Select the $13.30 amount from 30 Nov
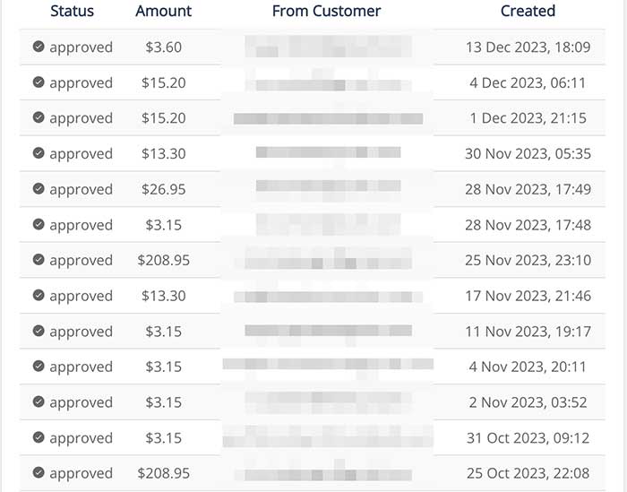Viewport: 627px width, 492px height. point(164,153)
